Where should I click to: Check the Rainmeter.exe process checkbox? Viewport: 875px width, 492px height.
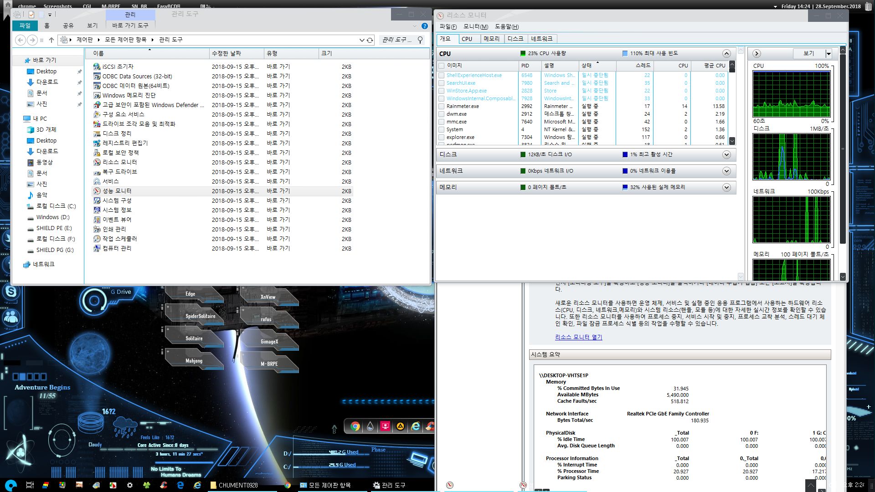tap(441, 107)
